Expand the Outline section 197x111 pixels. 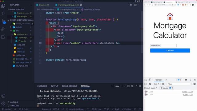pyautogui.click(x=13, y=102)
